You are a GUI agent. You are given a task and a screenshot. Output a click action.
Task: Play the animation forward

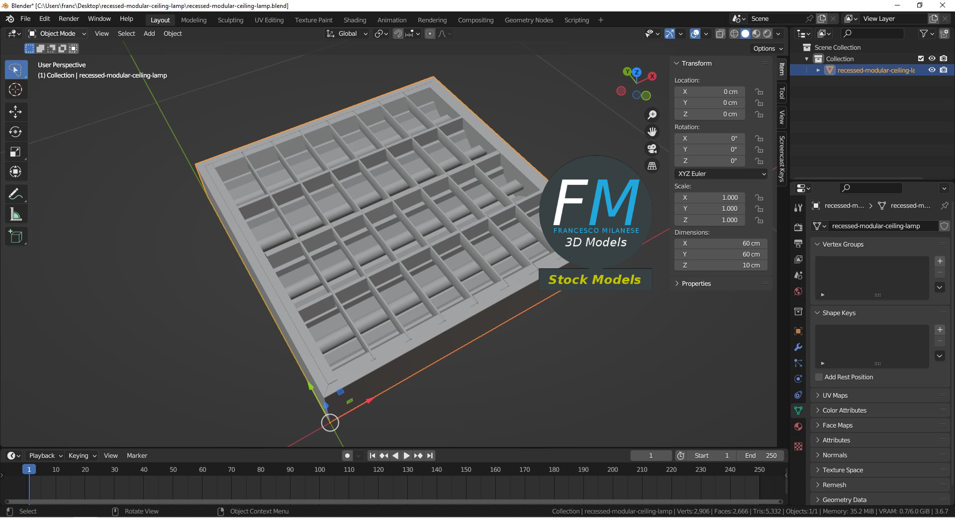coord(407,455)
